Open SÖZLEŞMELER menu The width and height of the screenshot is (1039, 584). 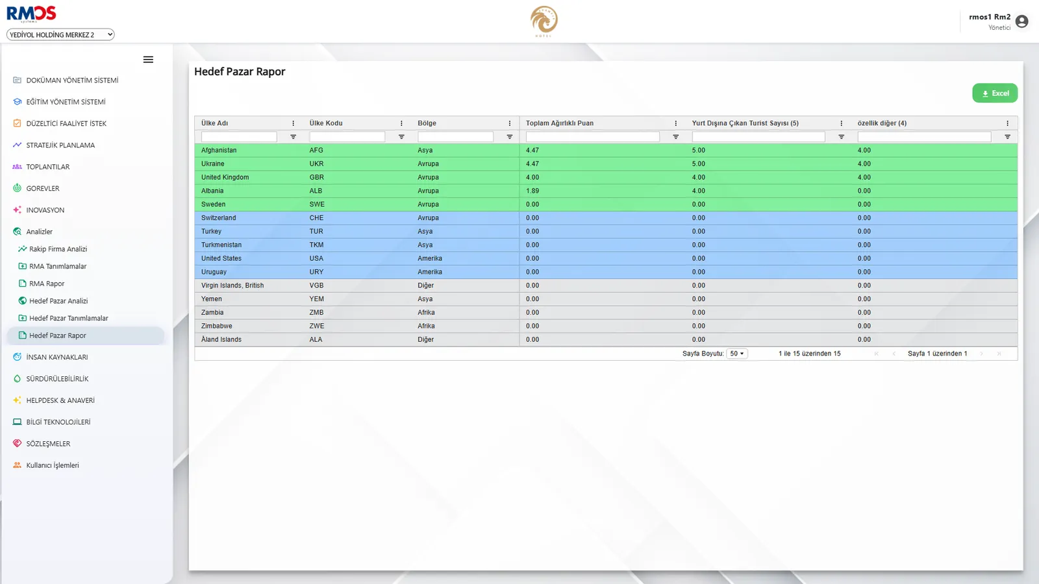(x=48, y=444)
